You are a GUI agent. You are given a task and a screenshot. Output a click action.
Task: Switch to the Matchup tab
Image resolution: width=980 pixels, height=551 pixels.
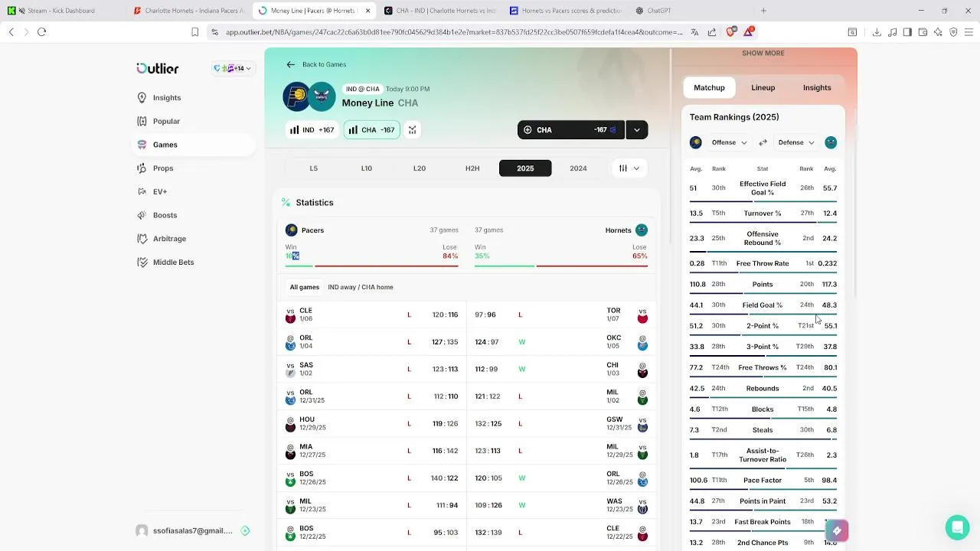coord(709,88)
